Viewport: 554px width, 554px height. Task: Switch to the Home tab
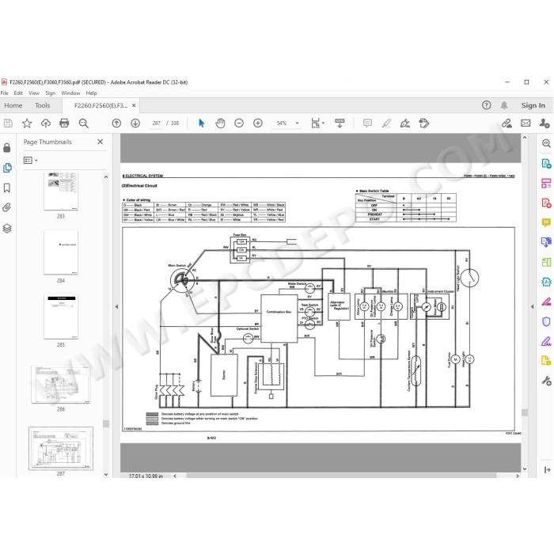[x=13, y=105]
